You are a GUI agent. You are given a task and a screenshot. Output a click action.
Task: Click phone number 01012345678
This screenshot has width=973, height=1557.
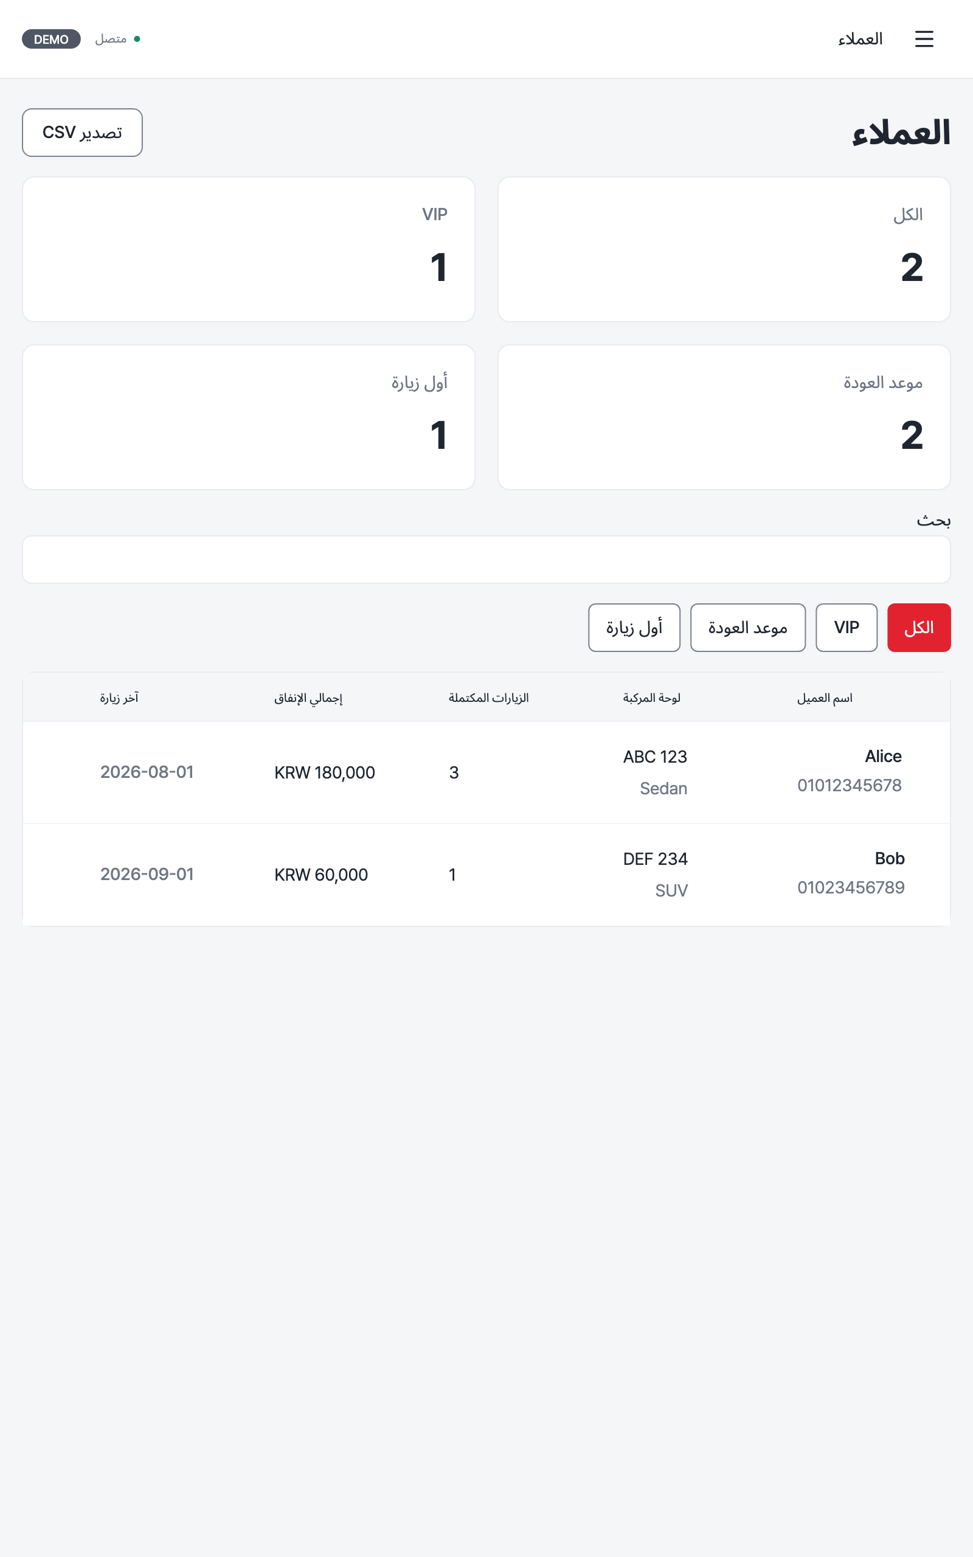850,786
